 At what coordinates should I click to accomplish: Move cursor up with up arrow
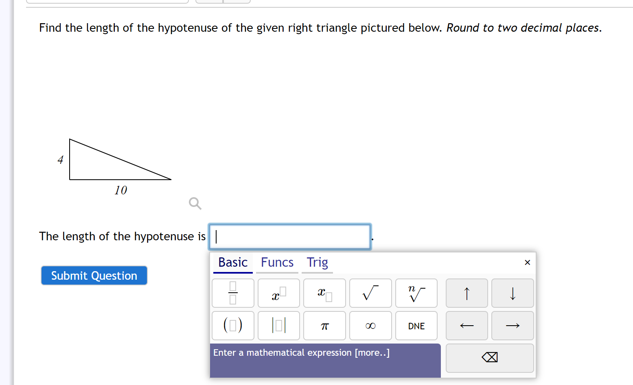[467, 293]
